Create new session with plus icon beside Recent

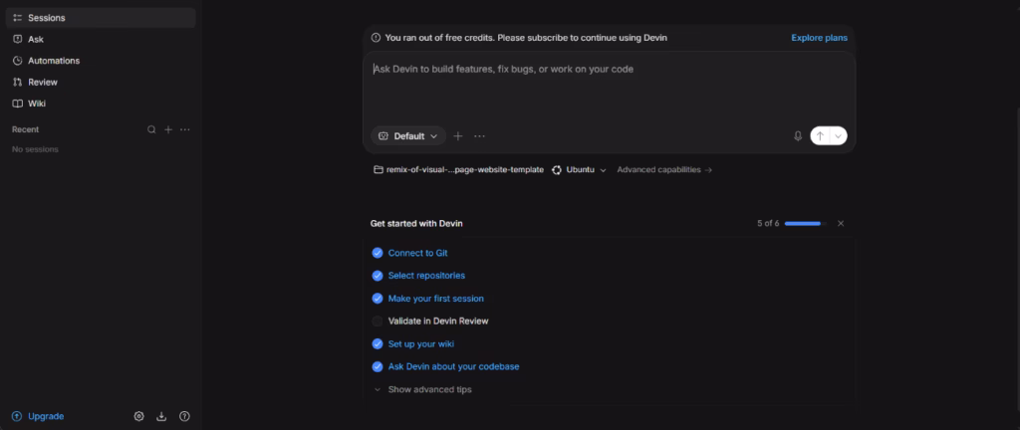tap(167, 129)
